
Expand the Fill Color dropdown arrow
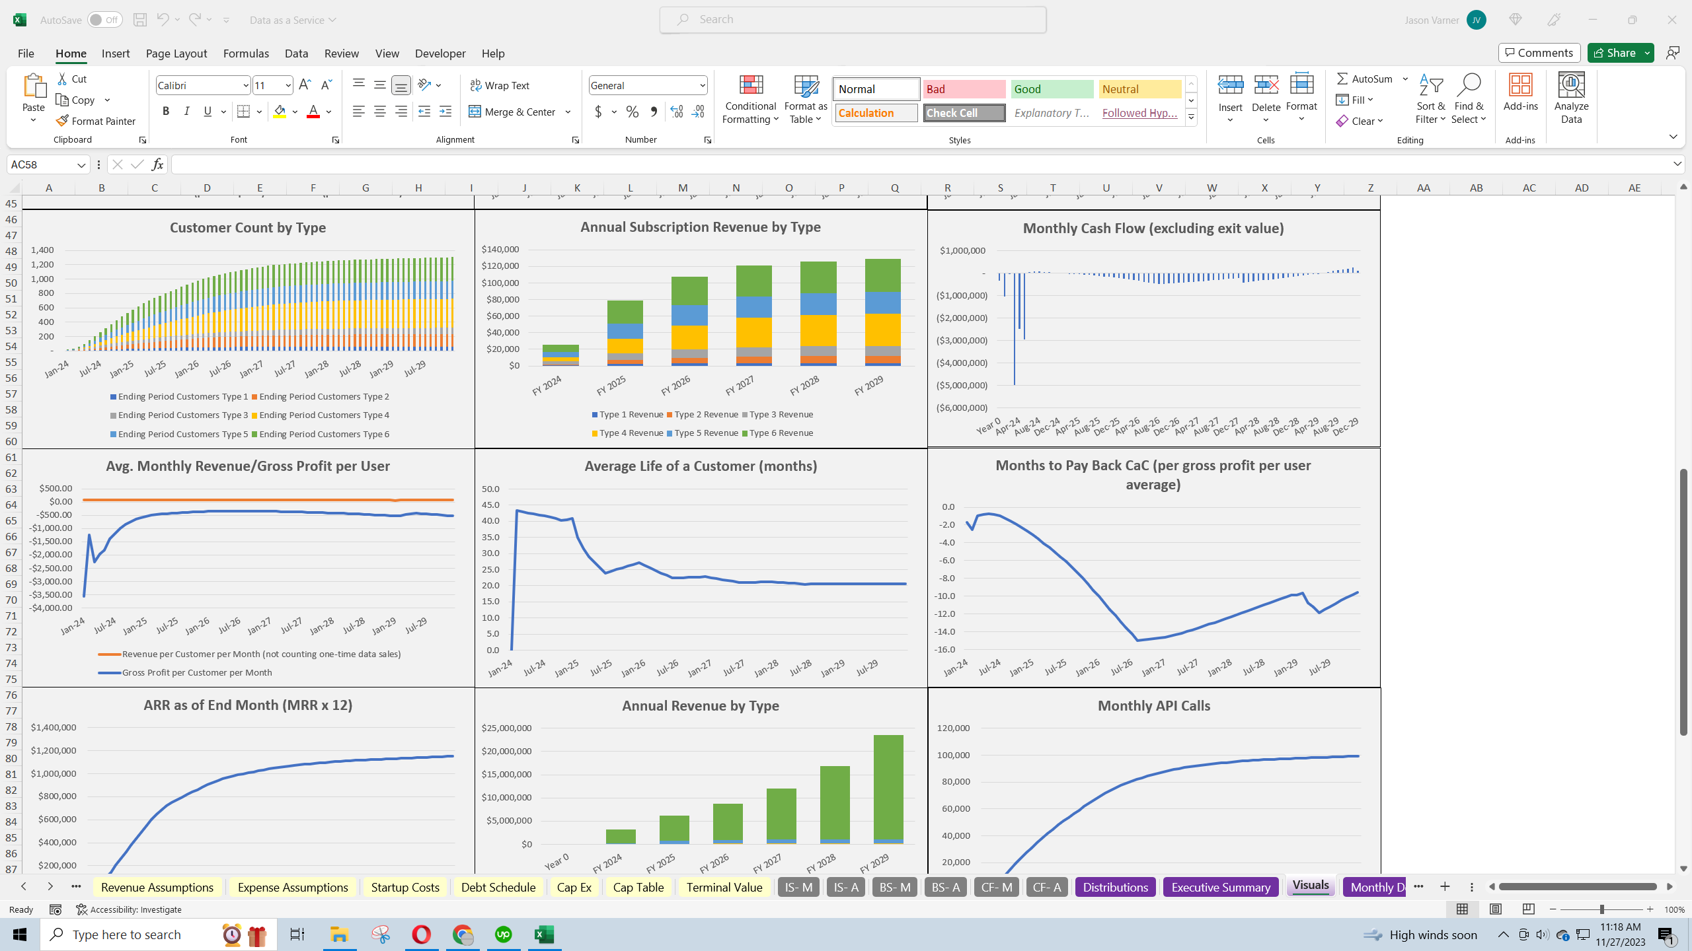[x=295, y=112]
